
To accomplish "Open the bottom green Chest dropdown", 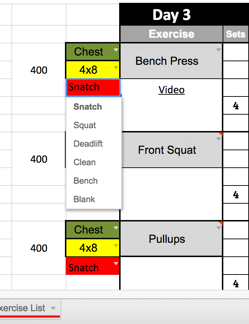I will coord(116,228).
